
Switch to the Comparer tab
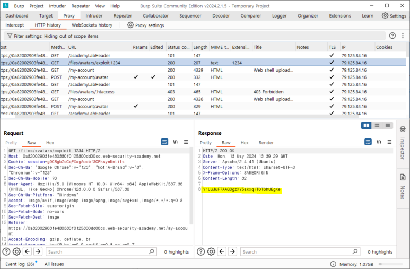(251, 16)
